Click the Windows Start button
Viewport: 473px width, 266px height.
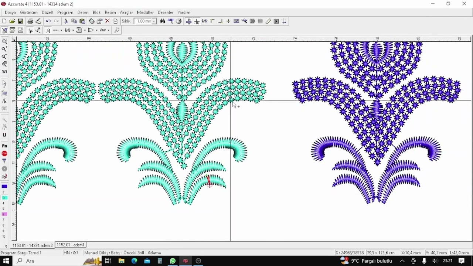pos(6,261)
